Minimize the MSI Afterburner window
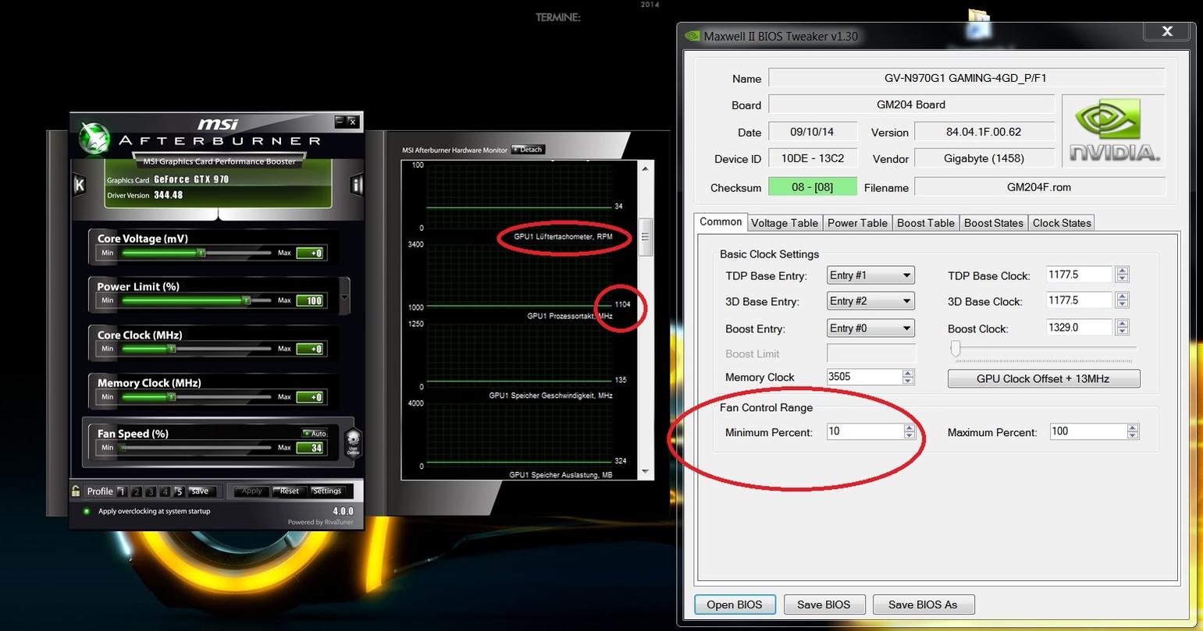This screenshot has height=631, width=1203. coord(340,121)
